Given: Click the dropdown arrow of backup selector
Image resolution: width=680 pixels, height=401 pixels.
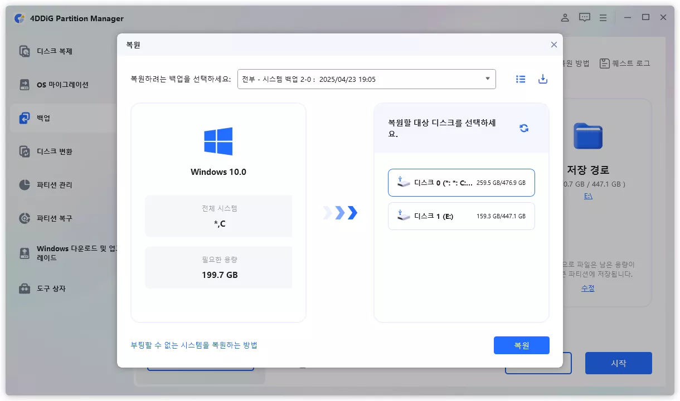Looking at the screenshot, I should click(487, 79).
